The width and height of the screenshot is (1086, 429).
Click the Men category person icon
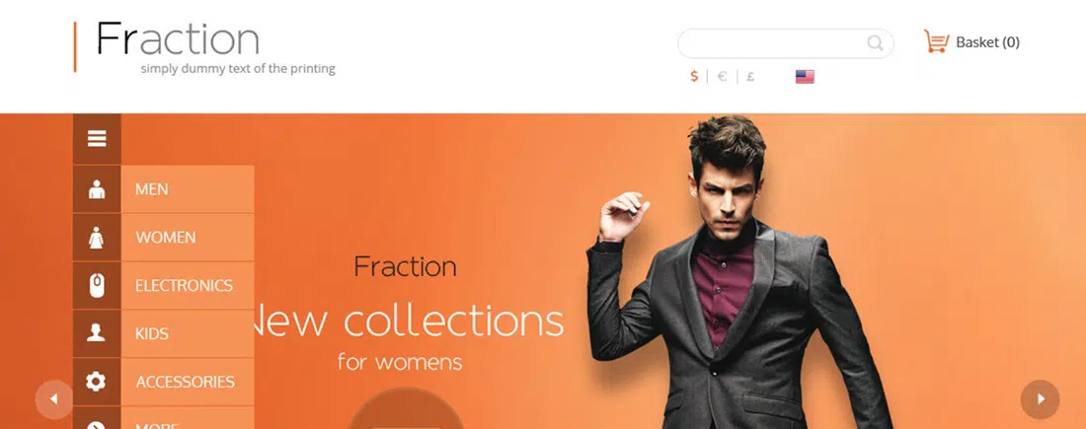[x=97, y=189]
